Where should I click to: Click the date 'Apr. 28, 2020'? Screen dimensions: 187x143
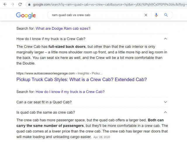pos(102,137)
